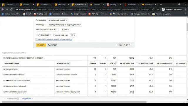Open Начните продавать bookmark

click(x=162, y=14)
